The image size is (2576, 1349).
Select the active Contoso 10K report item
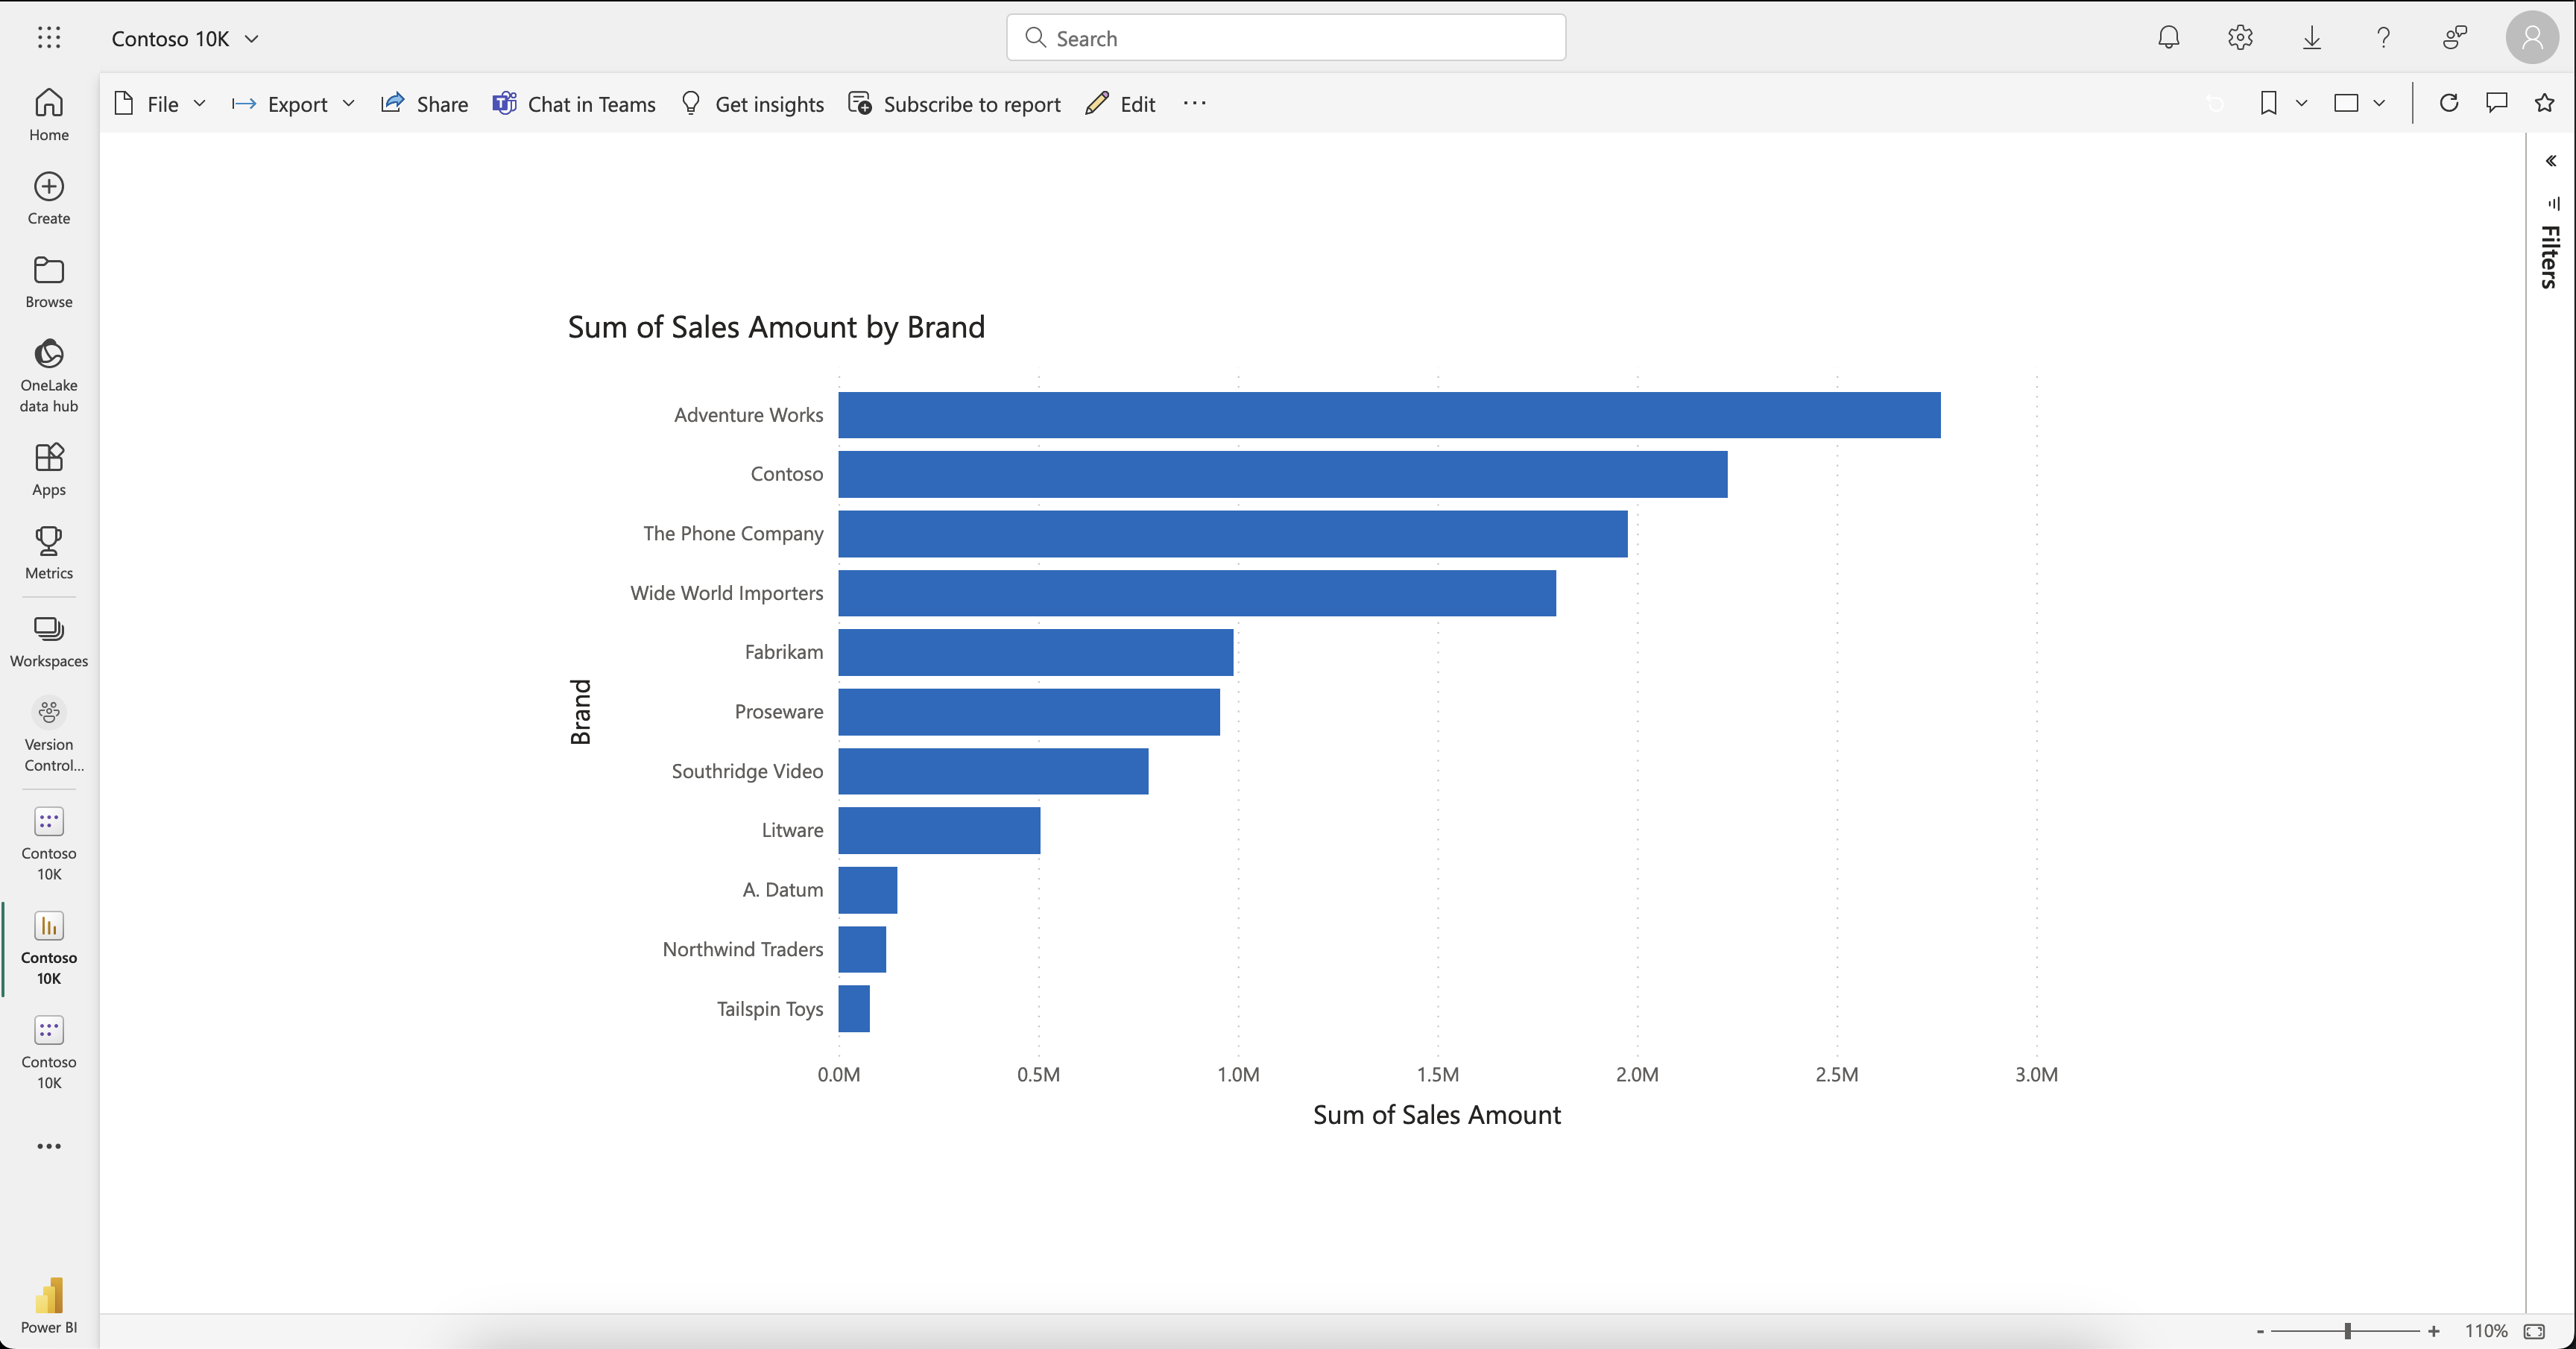[x=49, y=948]
